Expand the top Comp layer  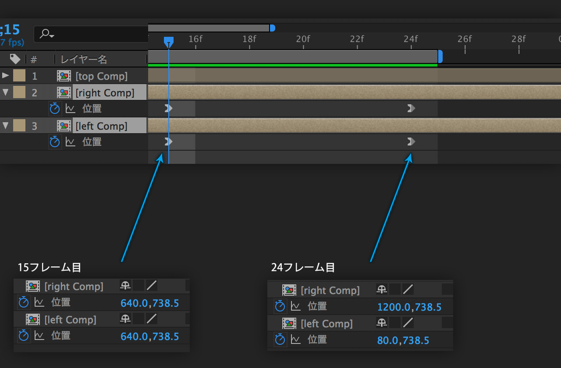[x=5, y=76]
